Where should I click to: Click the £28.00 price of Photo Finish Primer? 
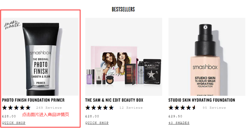tap(9, 116)
